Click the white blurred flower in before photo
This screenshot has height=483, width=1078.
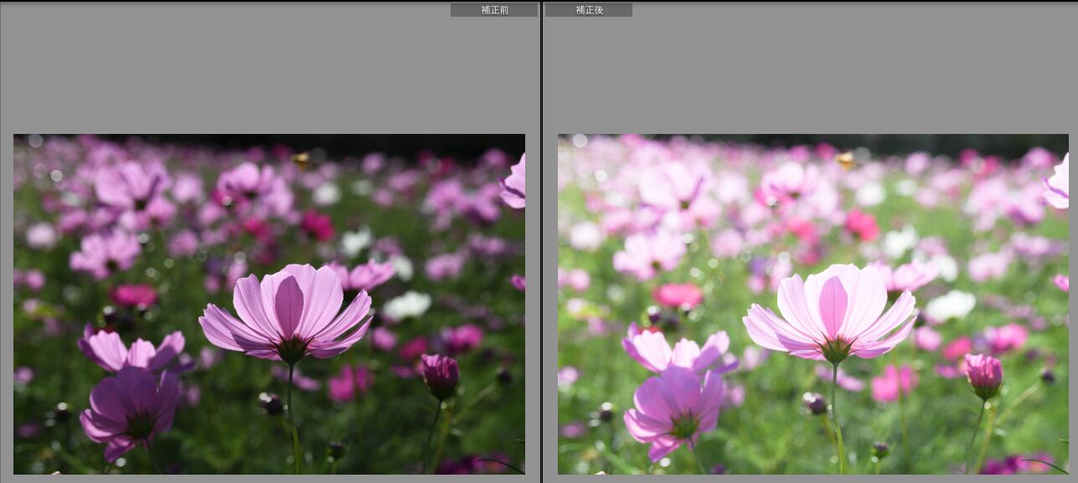(x=407, y=305)
